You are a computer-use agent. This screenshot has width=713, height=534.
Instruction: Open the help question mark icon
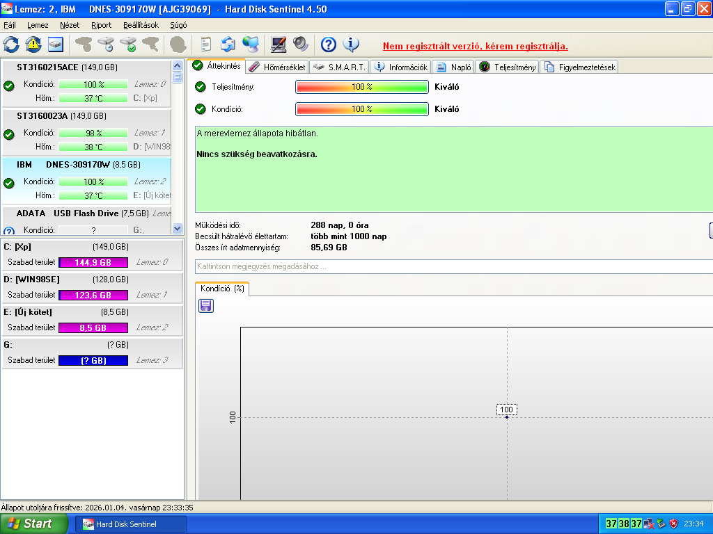click(x=329, y=44)
